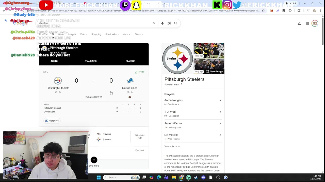Click the taskbar Search box
The width and height of the screenshot is (325, 182).
coord(121,177)
